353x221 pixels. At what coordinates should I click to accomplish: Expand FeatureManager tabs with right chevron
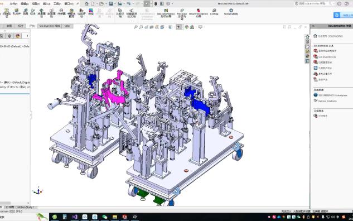pos(27,36)
